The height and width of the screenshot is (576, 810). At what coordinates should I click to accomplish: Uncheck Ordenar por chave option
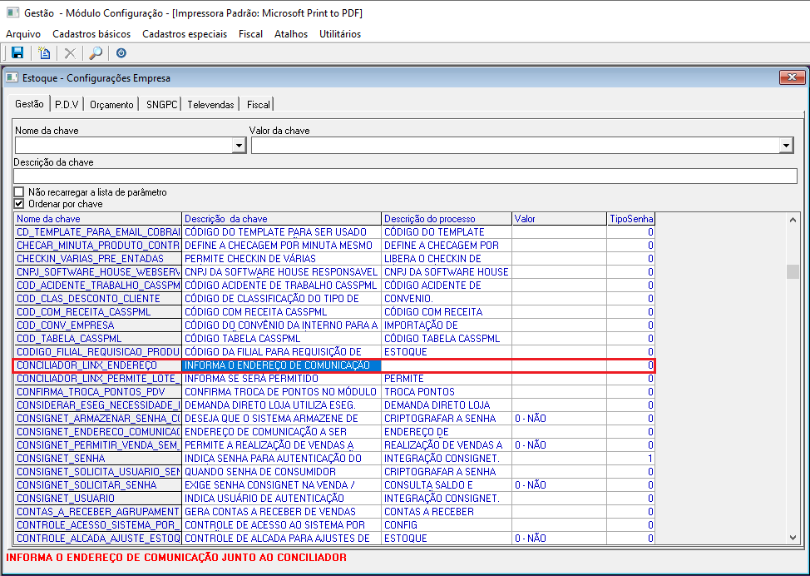19,204
